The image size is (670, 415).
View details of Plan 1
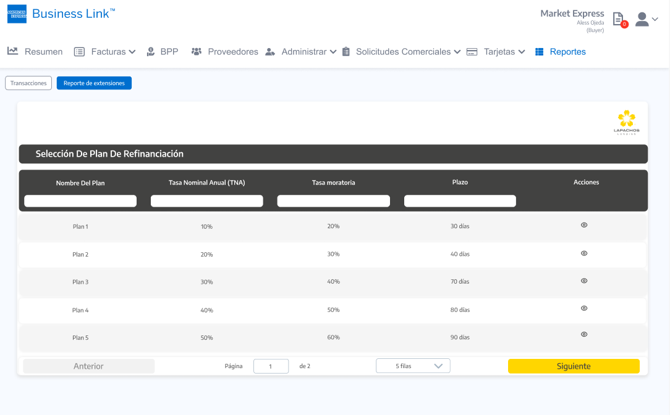tap(584, 225)
